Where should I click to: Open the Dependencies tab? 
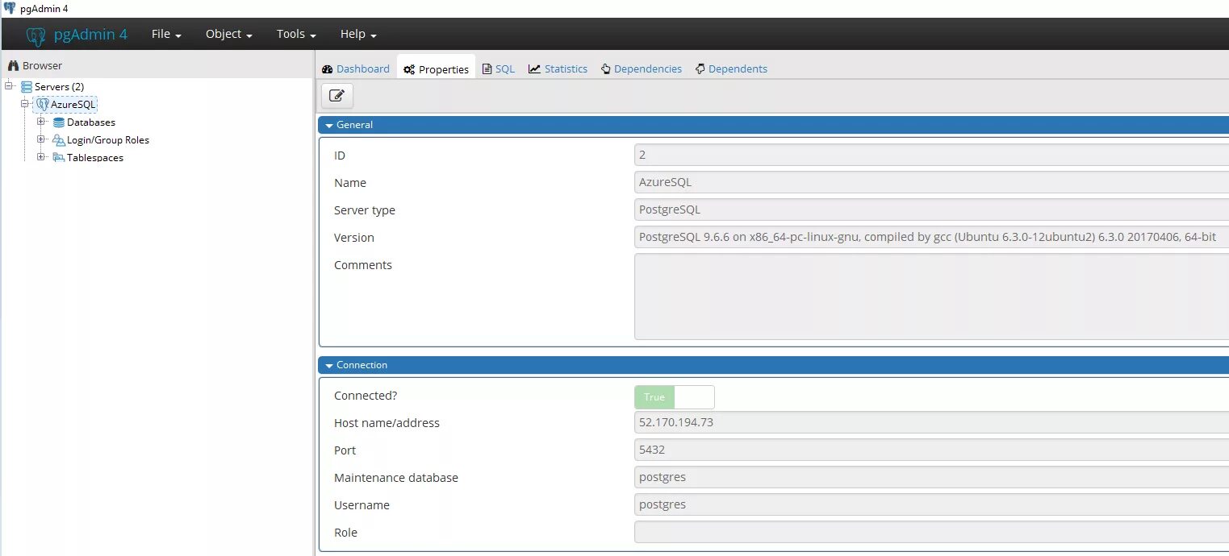[642, 68]
